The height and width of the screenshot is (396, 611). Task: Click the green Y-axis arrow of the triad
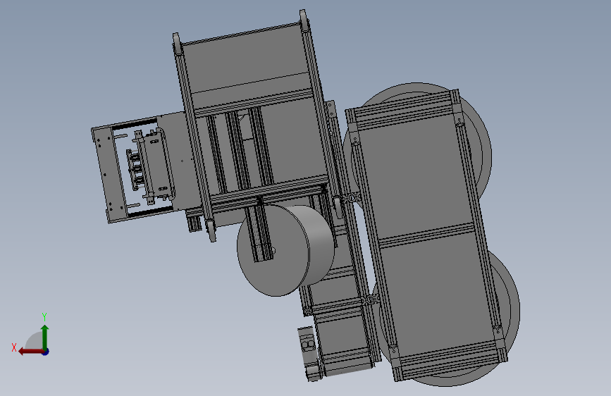pos(45,338)
